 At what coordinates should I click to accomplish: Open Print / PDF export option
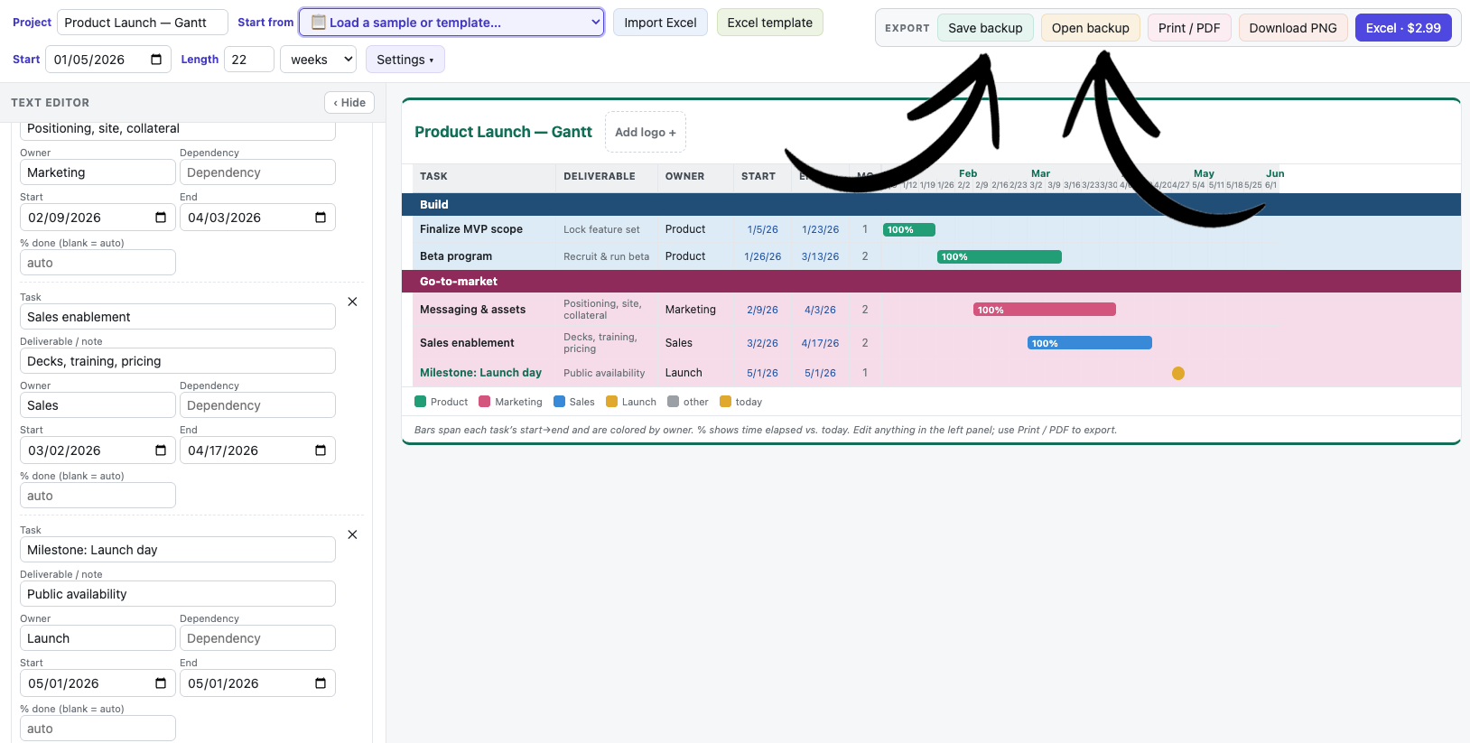[x=1189, y=28]
